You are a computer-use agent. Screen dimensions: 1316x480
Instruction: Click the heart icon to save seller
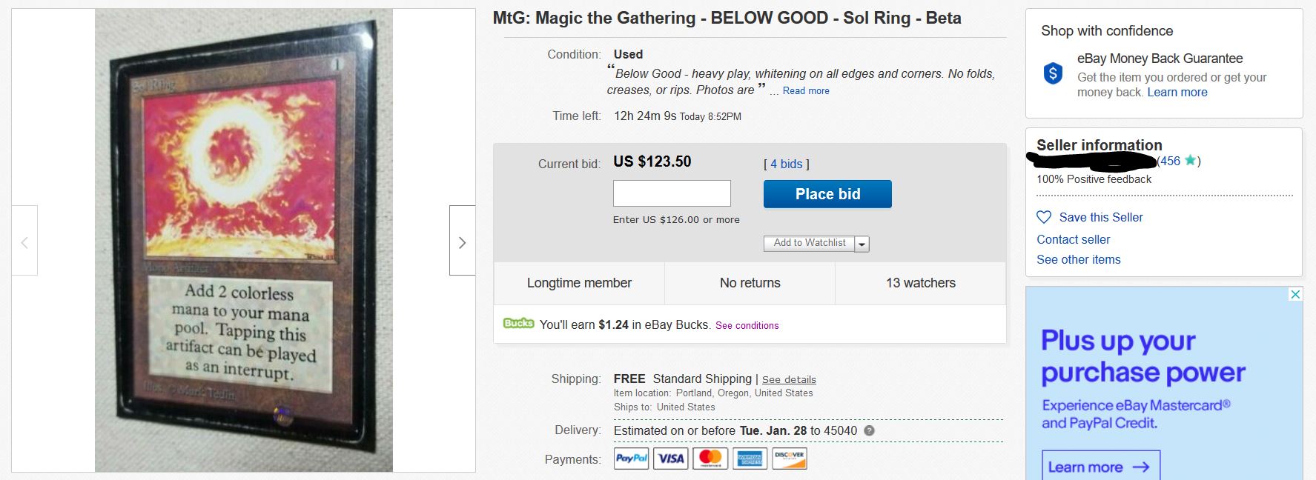pos(1044,217)
